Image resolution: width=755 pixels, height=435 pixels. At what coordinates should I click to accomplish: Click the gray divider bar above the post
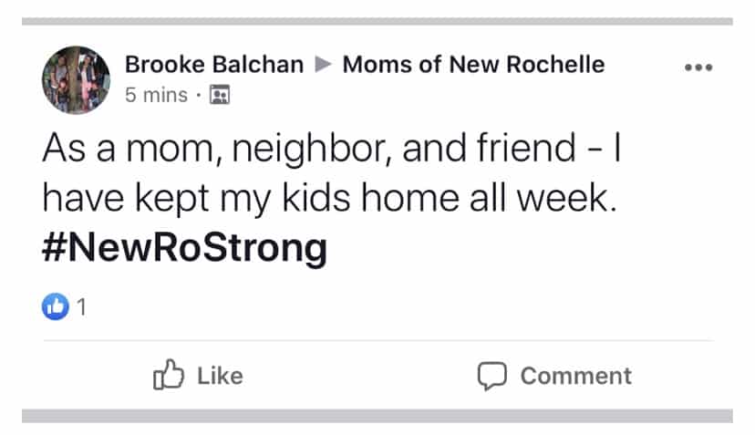[x=377, y=21]
